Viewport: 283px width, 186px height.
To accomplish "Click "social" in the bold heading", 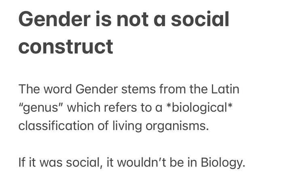I will click(x=200, y=19).
